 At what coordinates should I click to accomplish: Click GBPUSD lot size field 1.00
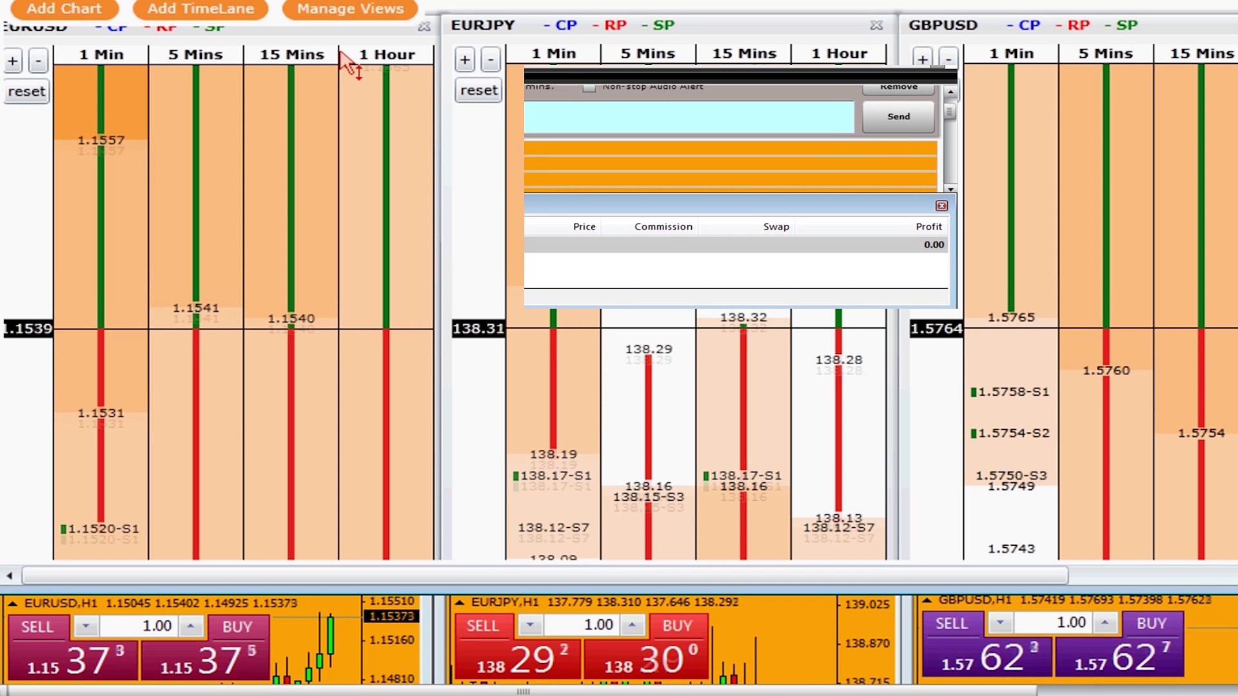[1053, 623]
